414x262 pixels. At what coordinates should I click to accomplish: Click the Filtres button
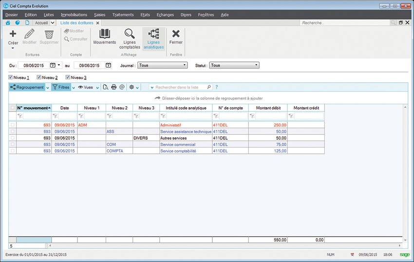coord(61,87)
